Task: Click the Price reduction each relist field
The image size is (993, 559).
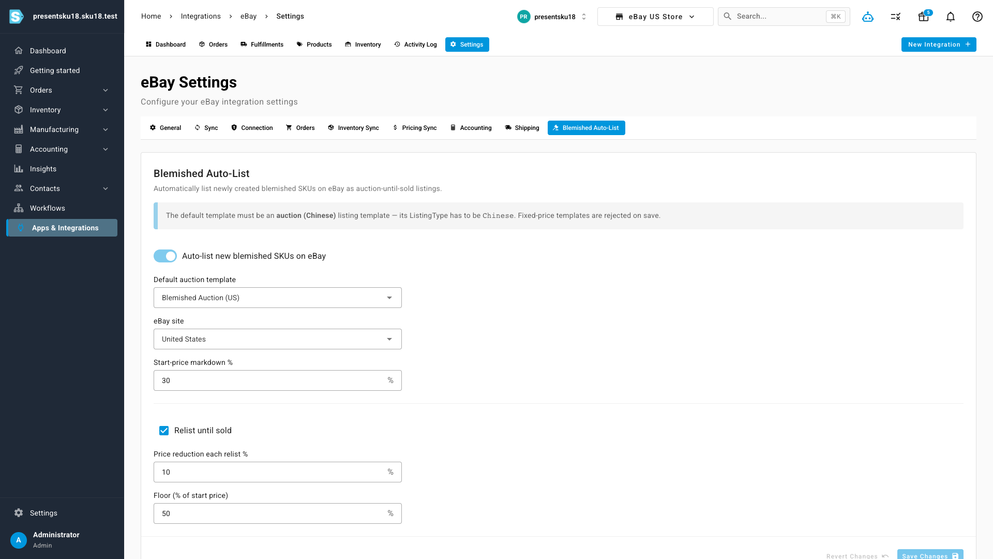Action: pos(278,472)
